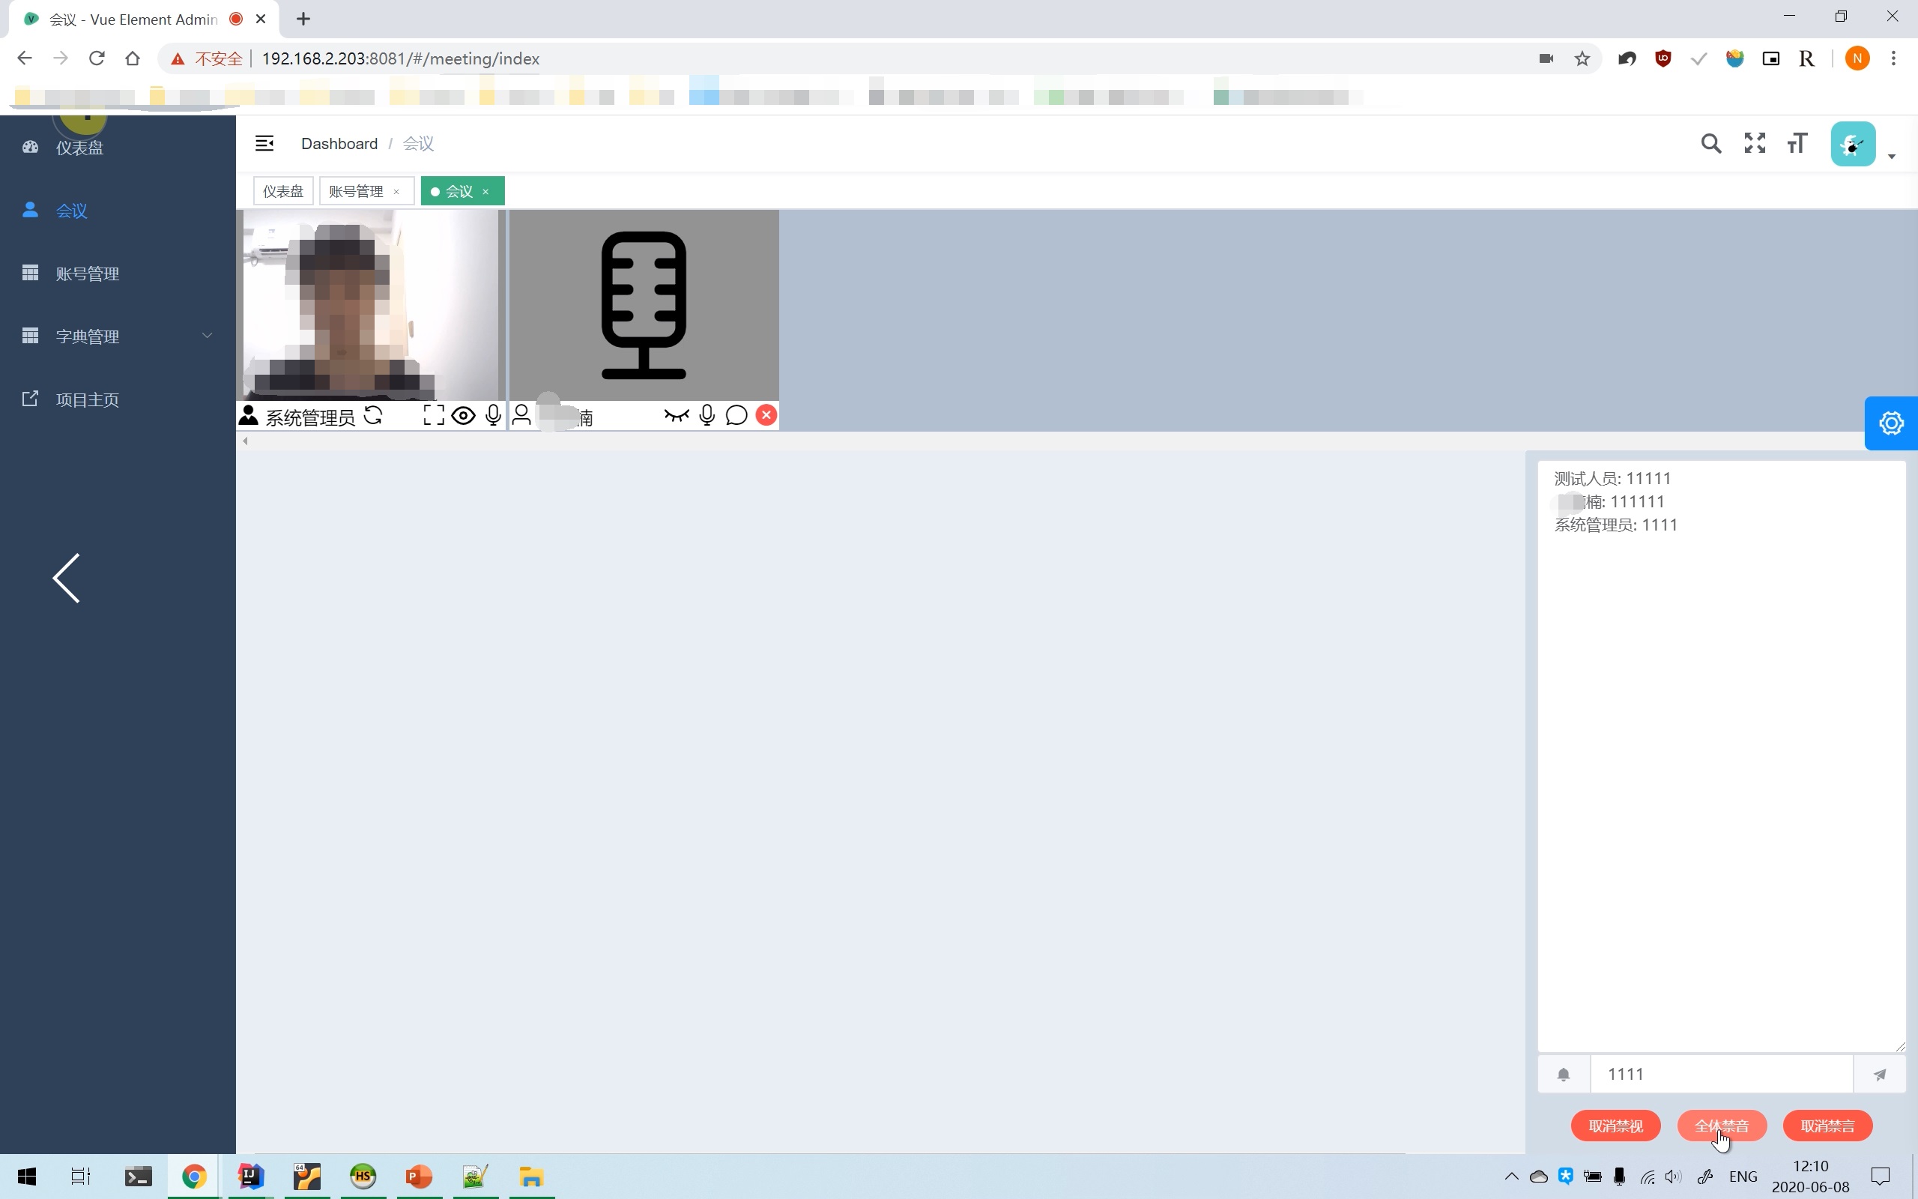Click the refresh icon beside 系统管理员
The height and width of the screenshot is (1199, 1918).
(373, 415)
